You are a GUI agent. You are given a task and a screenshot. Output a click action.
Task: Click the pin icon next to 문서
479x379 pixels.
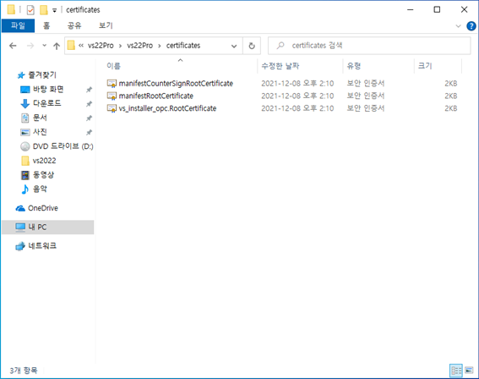coord(89,118)
